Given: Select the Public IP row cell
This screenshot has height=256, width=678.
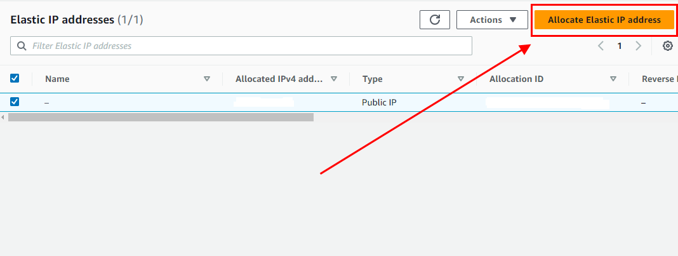Looking at the screenshot, I should tap(379, 102).
